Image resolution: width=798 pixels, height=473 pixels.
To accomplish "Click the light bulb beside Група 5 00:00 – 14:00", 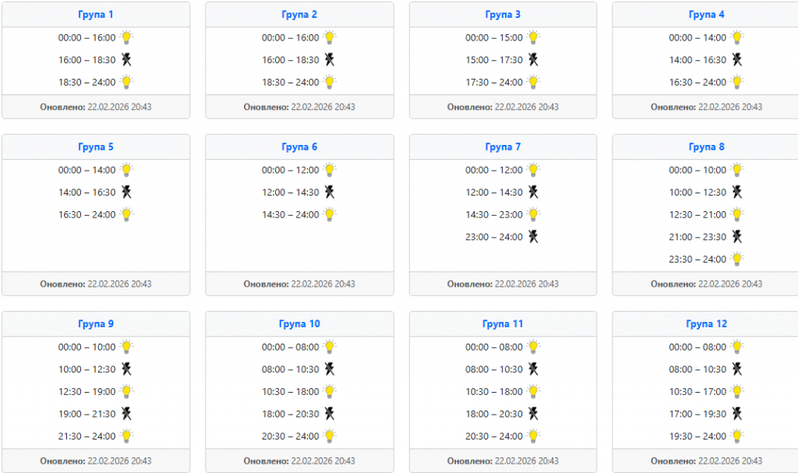I will pyautogui.click(x=126, y=170).
